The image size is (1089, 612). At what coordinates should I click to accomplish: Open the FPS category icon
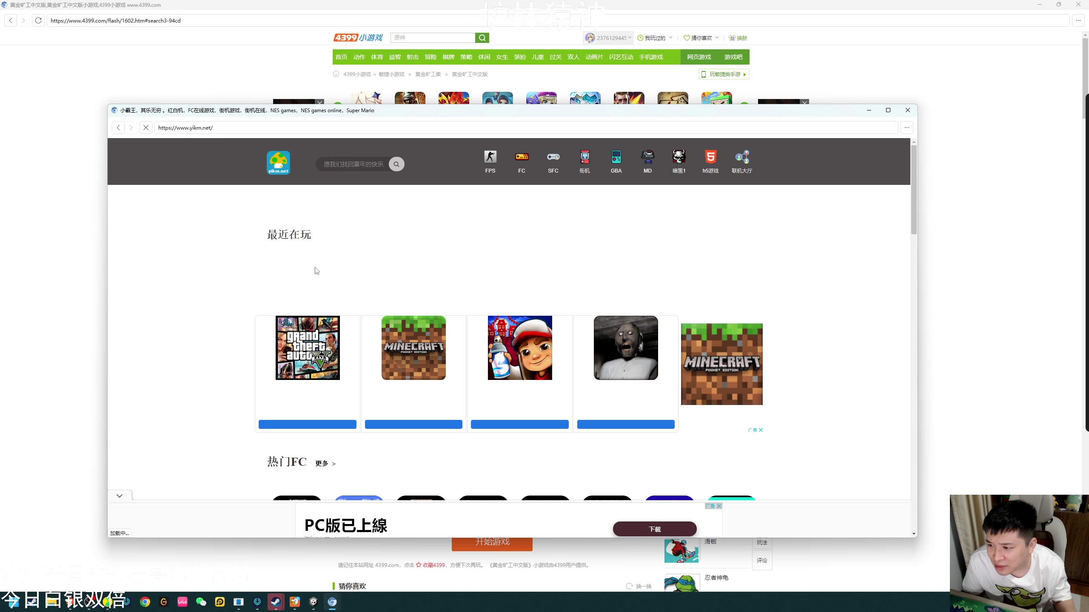pyautogui.click(x=490, y=157)
